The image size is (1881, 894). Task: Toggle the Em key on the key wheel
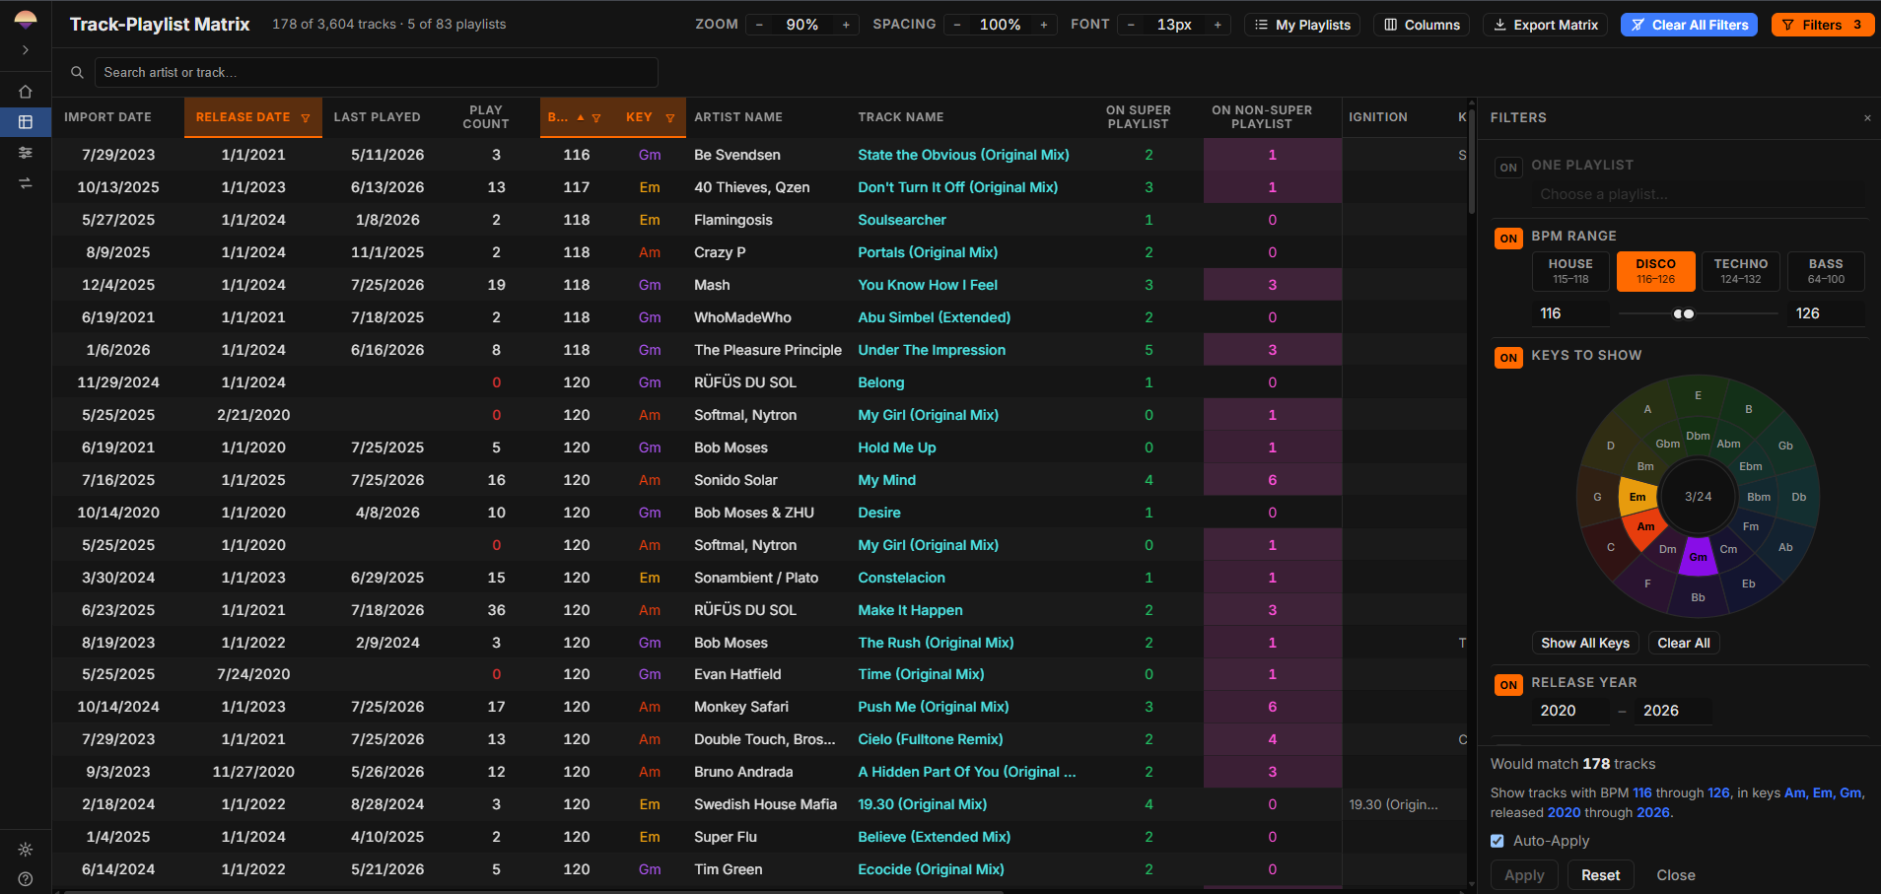1637,497
